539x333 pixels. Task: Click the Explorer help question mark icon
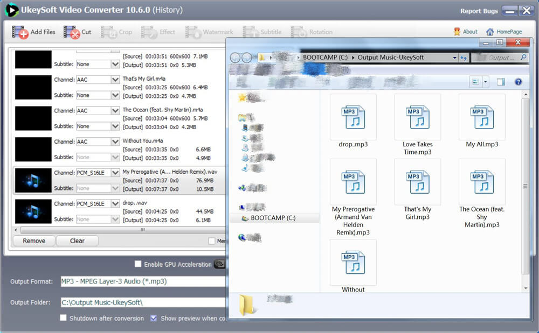click(518, 82)
